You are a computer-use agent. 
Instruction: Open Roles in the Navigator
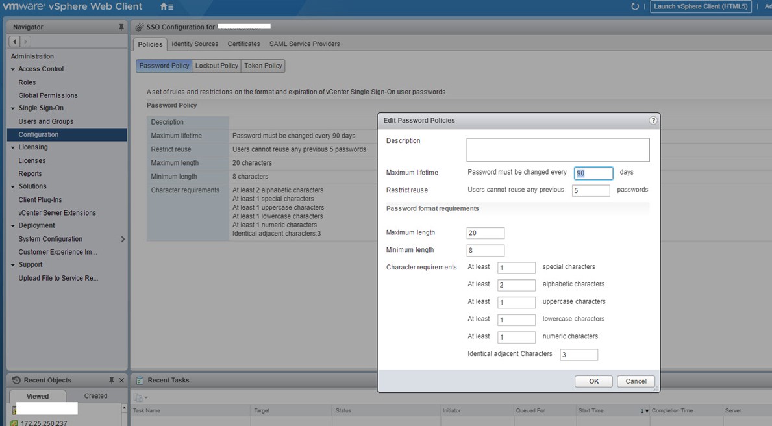[x=27, y=82]
